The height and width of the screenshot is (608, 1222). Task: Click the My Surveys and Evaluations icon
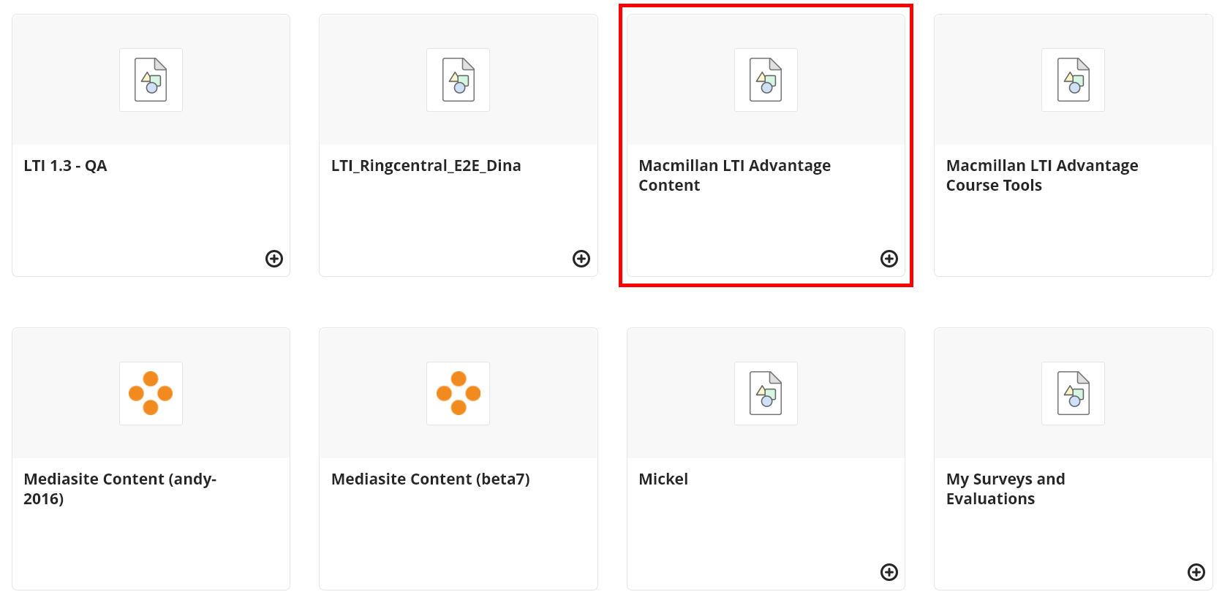[x=1074, y=393]
